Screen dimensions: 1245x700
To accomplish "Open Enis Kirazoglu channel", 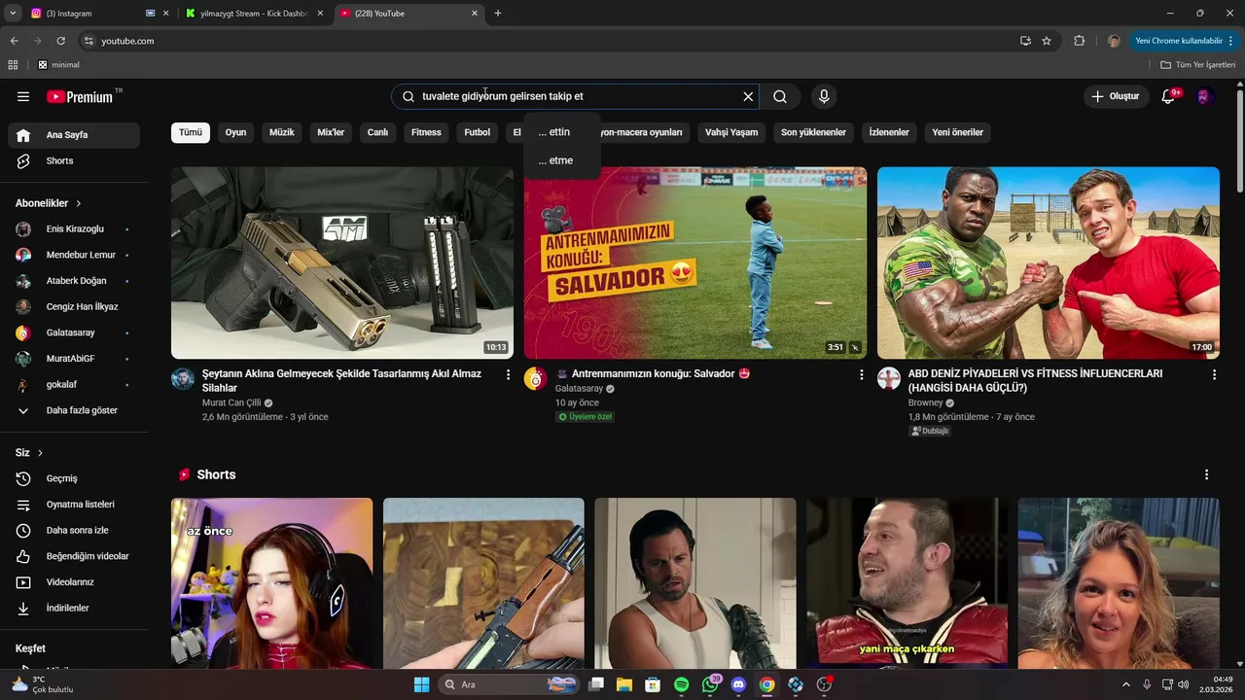I will click(74, 228).
